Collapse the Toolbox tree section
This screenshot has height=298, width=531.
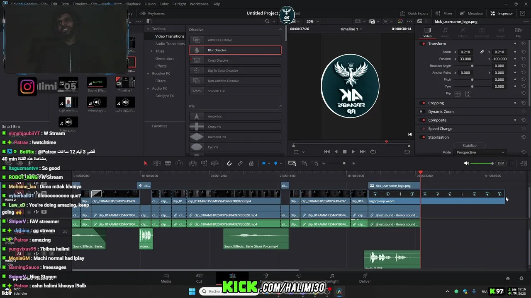148,29
